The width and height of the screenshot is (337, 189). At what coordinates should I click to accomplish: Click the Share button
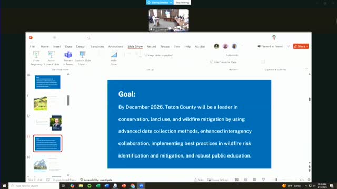[x=301, y=46]
